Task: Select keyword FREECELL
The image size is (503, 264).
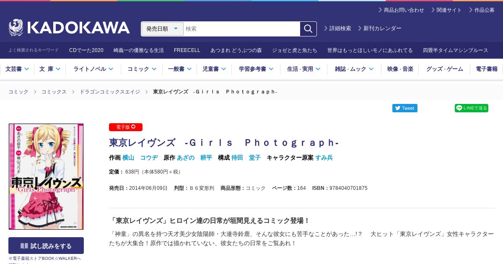Action: point(187,50)
